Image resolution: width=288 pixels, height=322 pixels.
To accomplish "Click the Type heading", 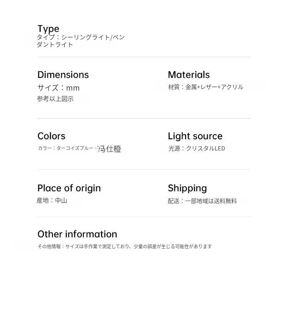I will [48, 29].
